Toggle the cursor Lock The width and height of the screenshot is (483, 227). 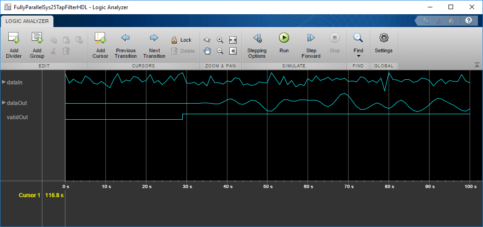coord(181,40)
